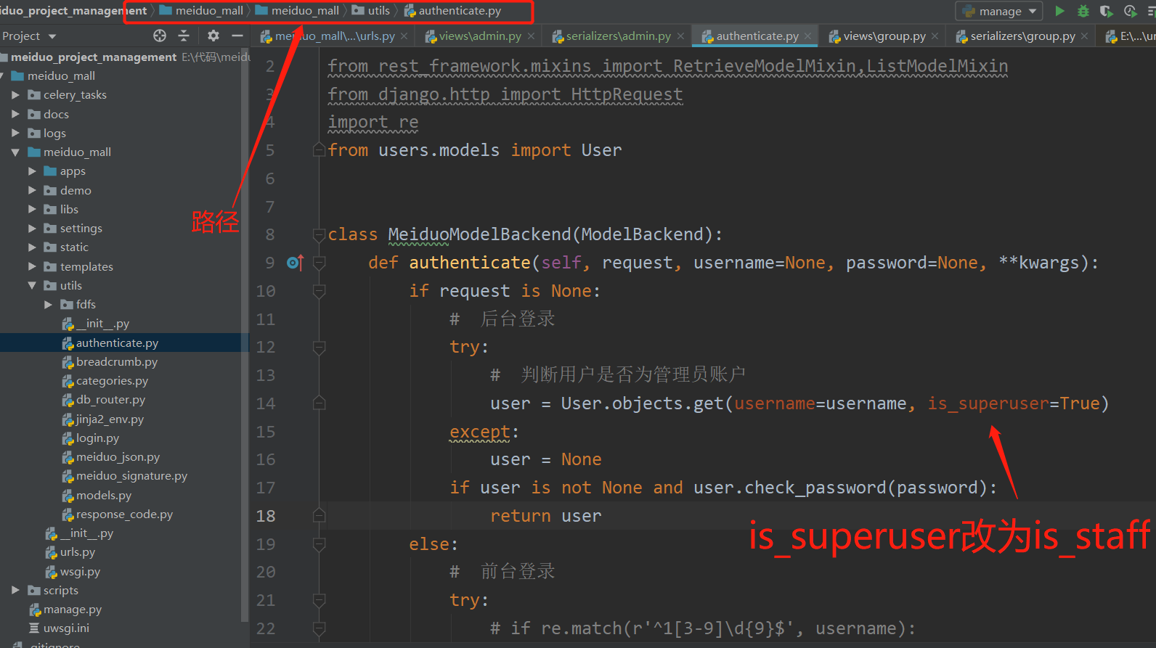Close the views\group.py editor tab
The image size is (1156, 648).
(935, 36)
